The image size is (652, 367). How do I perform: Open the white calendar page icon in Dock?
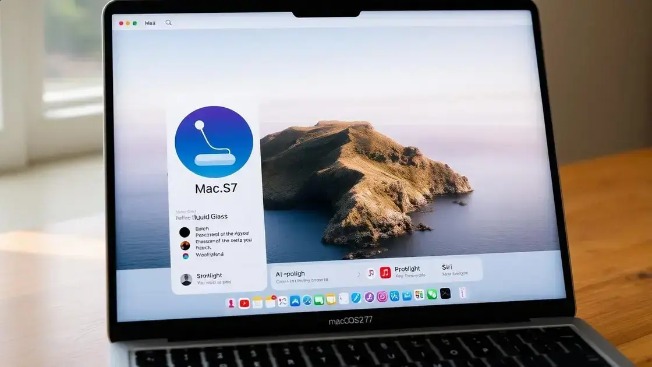pyautogui.click(x=343, y=299)
